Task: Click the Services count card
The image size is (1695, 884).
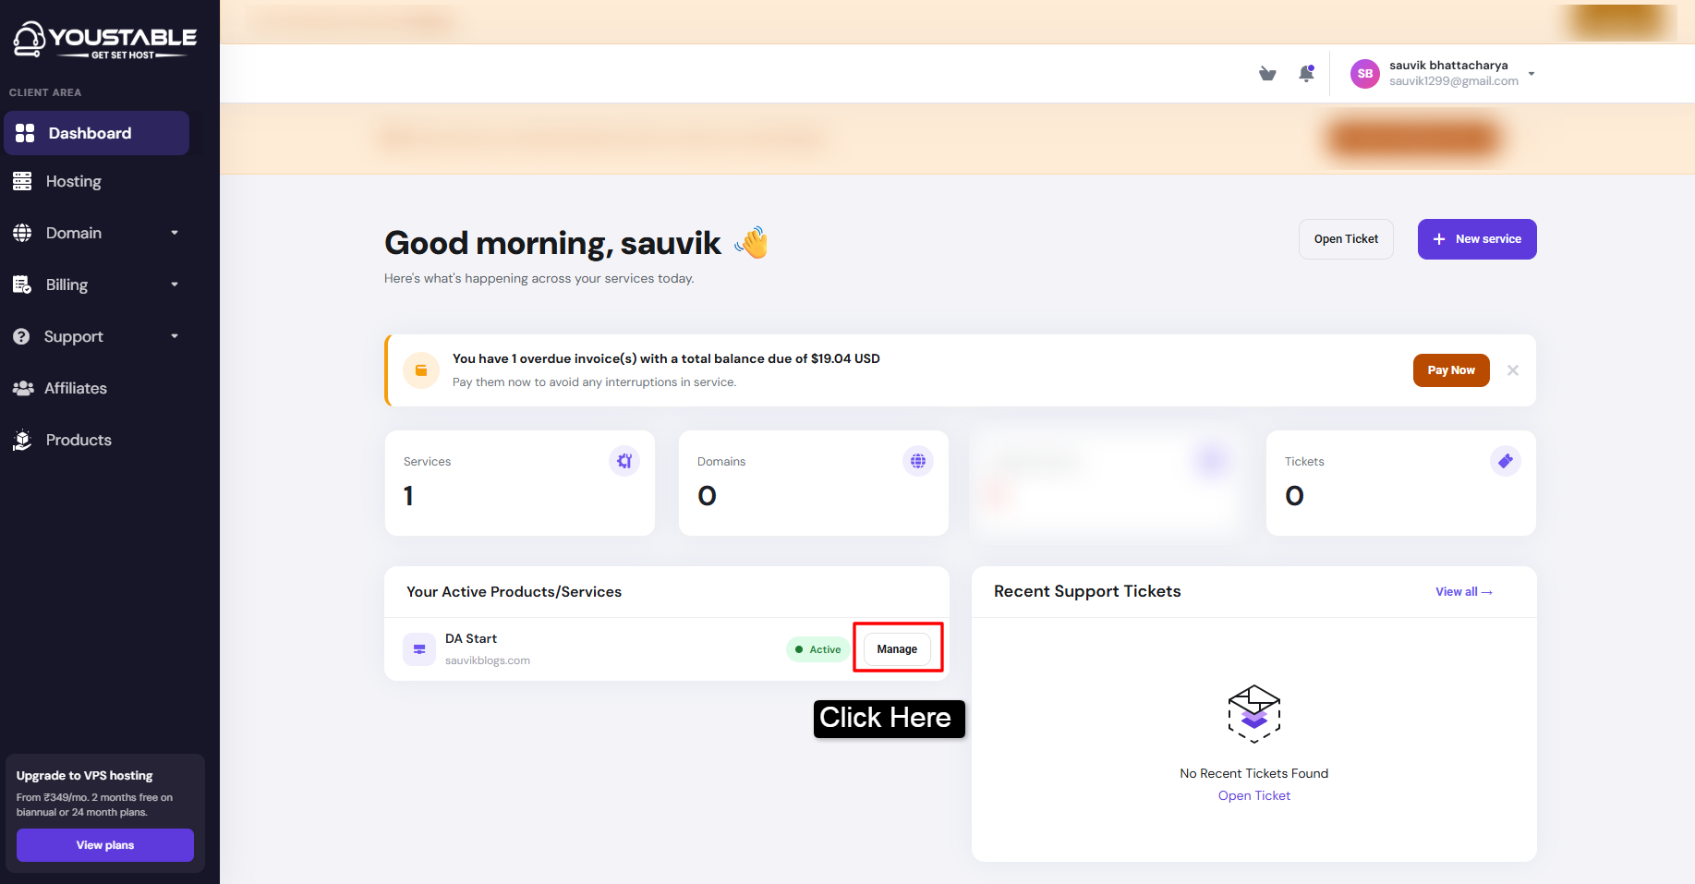Action: (x=520, y=483)
